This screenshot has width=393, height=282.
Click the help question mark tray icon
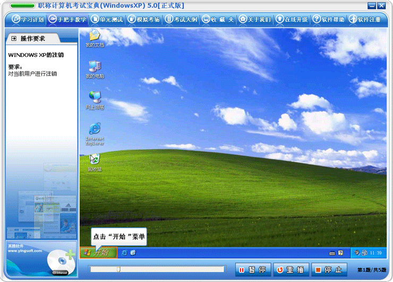[x=340, y=253]
